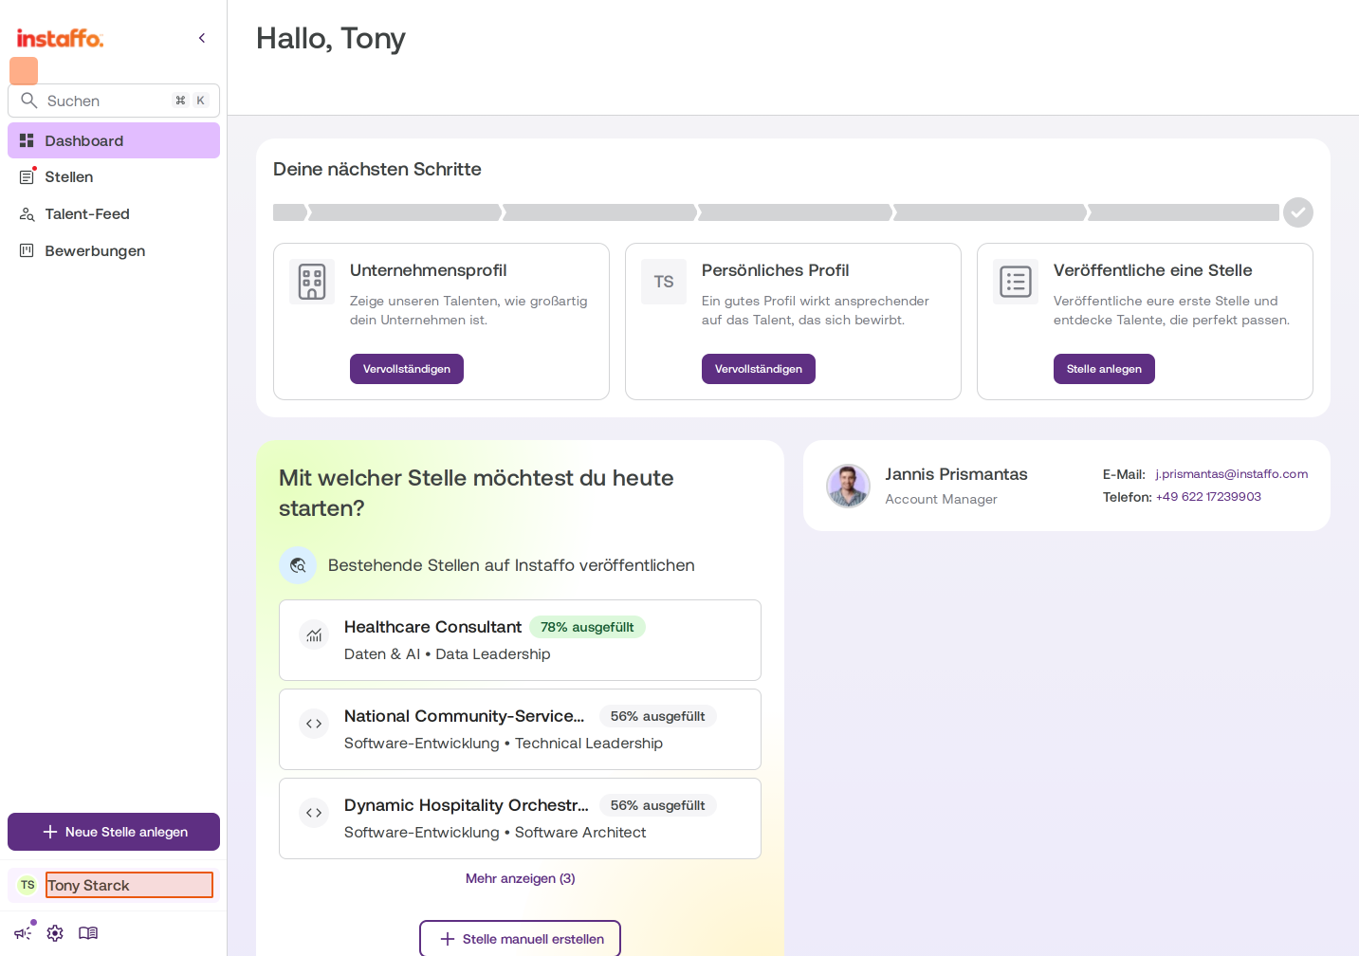Open the Dashboard menu item
This screenshot has width=1359, height=956.
(x=114, y=140)
